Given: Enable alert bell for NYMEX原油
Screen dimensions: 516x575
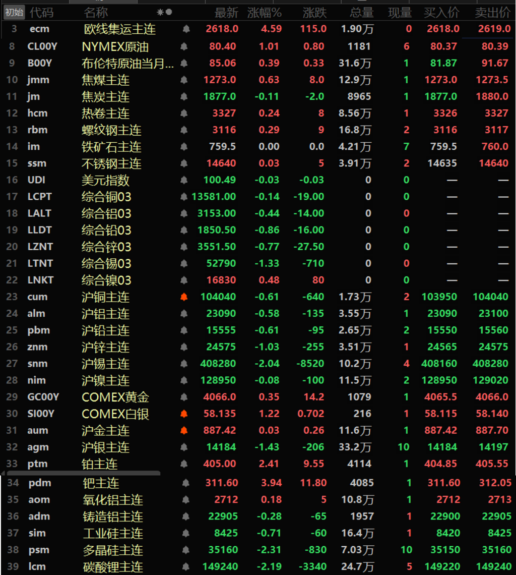Looking at the screenshot, I should pos(184,46).
